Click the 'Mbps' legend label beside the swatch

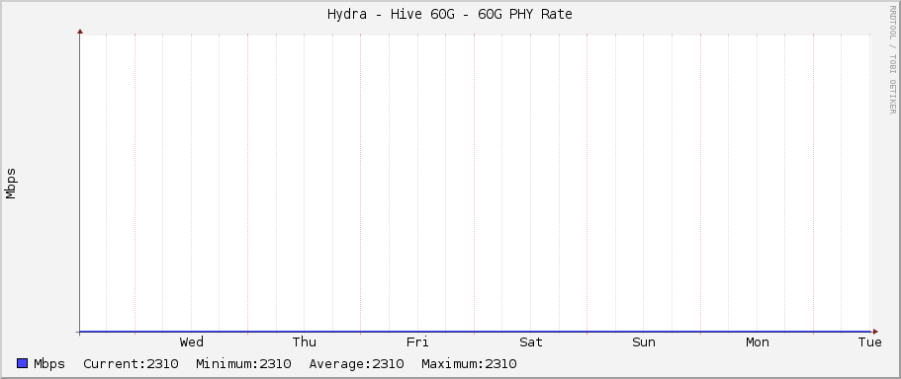pos(49,363)
